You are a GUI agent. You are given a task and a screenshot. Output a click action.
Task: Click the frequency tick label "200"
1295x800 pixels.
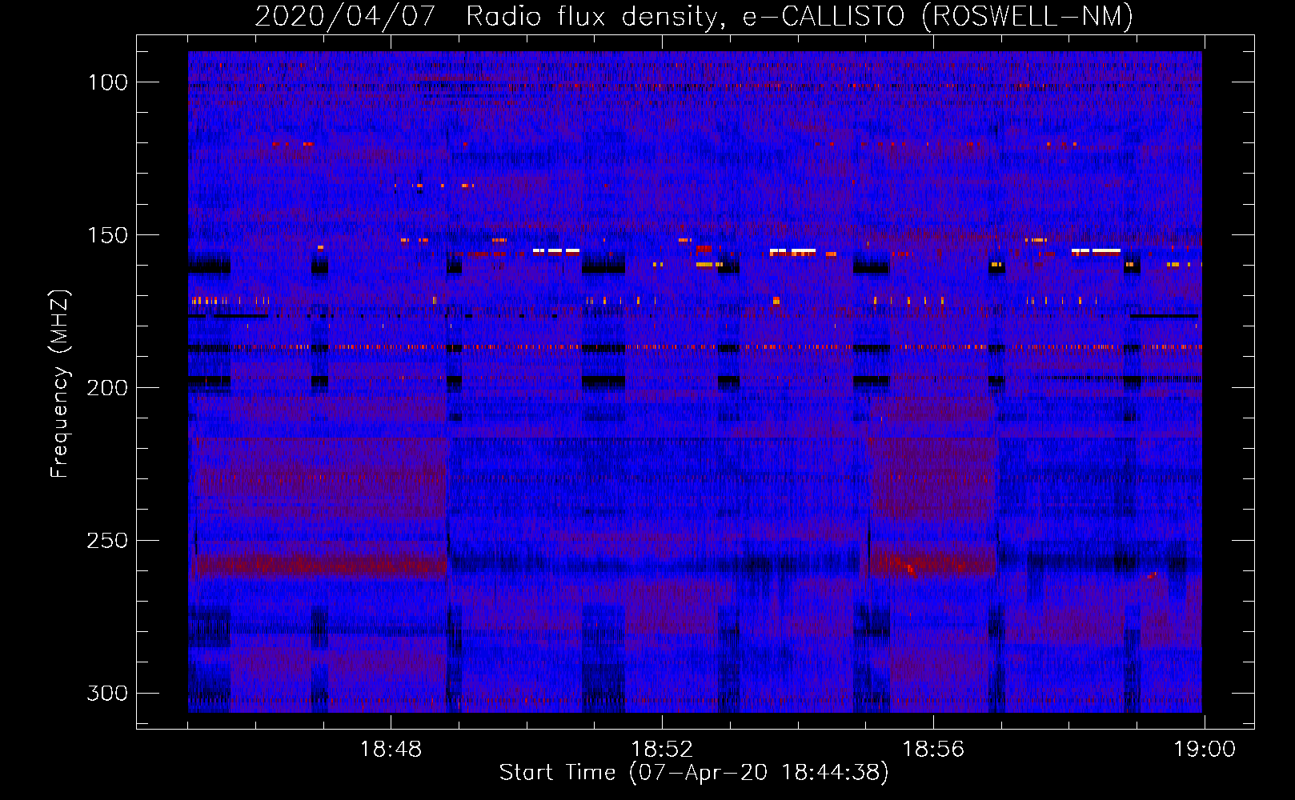108,388
